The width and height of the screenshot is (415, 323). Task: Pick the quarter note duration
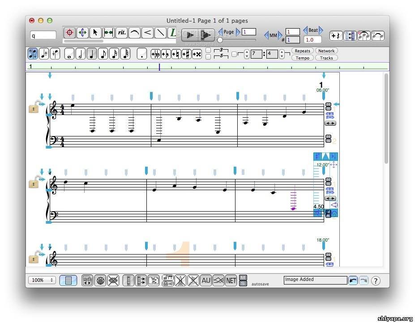92,54
